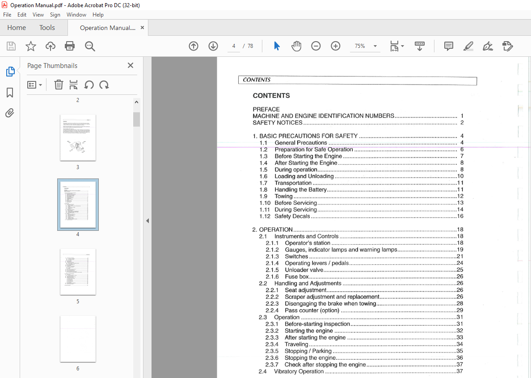
Task: Open thumbnails options menu dropdown
Action: (34, 85)
